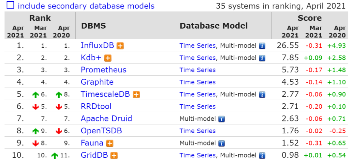This screenshot has width=352, height=160.
Task: Open the OpenTSDB link
Action: click(101, 131)
